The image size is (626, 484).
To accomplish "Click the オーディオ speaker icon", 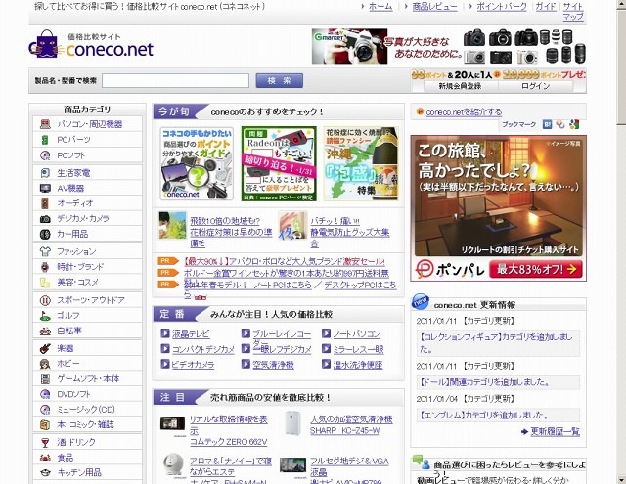I will click(45, 203).
